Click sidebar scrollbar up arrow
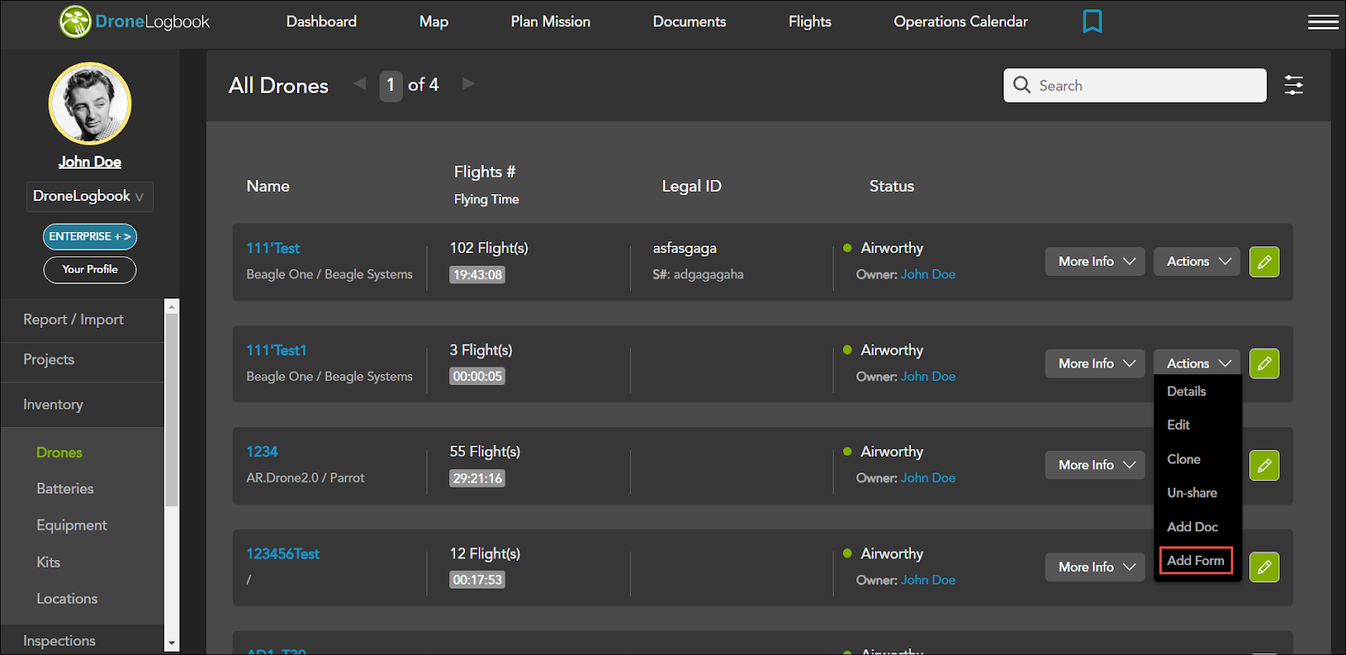 [172, 306]
